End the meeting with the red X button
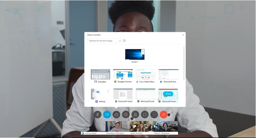Screen dimensions: 256x138 tap(164, 115)
